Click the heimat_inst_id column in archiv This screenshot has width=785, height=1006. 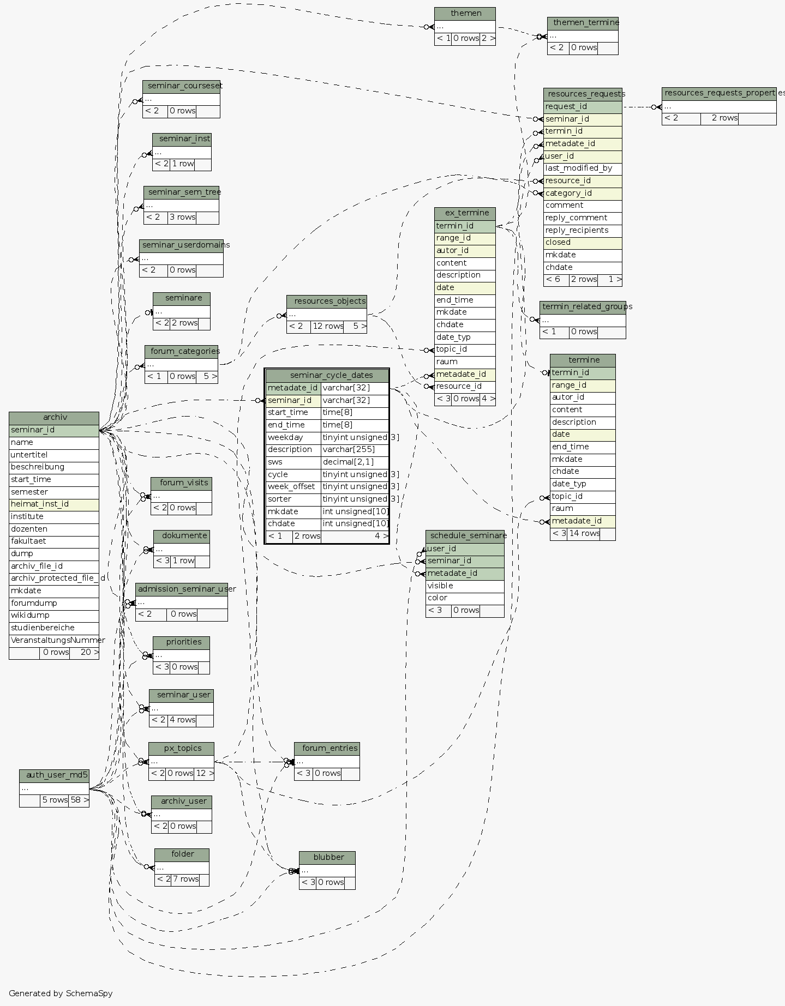coord(54,504)
